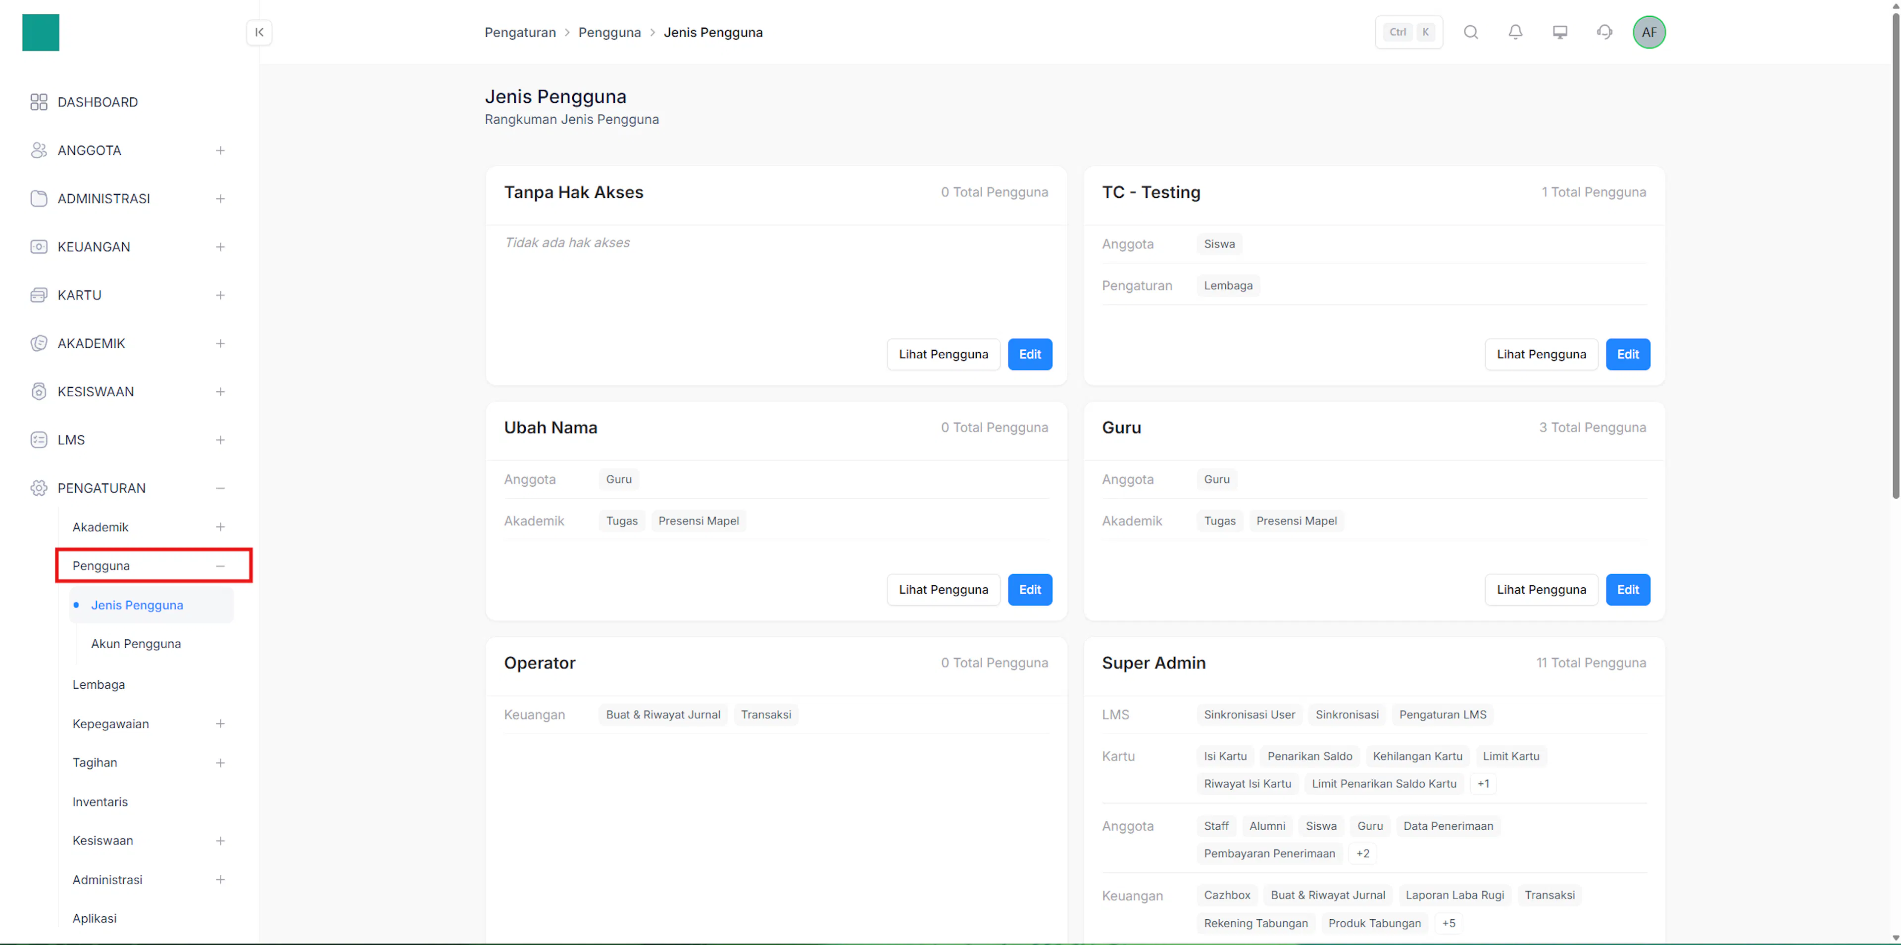Screen dimensions: 1901x945
Task: Edit the Ubah Nama role
Action: tap(1030, 589)
